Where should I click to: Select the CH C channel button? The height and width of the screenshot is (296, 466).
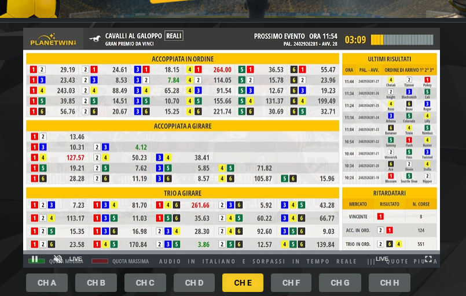(x=145, y=283)
